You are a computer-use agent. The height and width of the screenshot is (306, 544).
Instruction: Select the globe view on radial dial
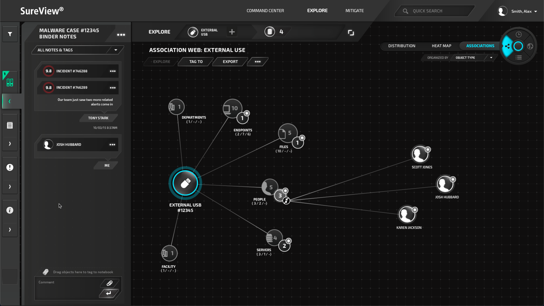(530, 46)
